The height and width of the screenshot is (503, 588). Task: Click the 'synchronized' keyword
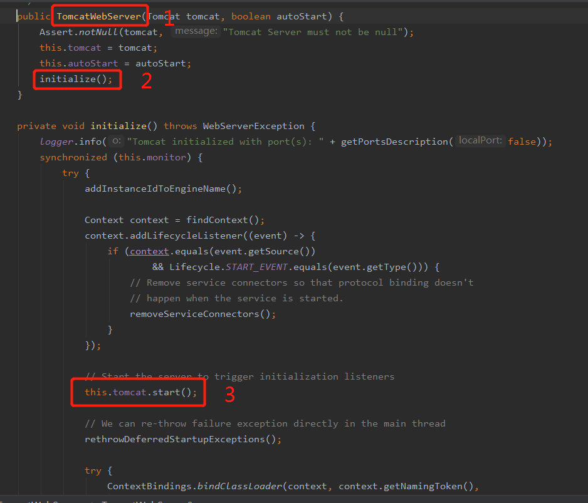[73, 157]
